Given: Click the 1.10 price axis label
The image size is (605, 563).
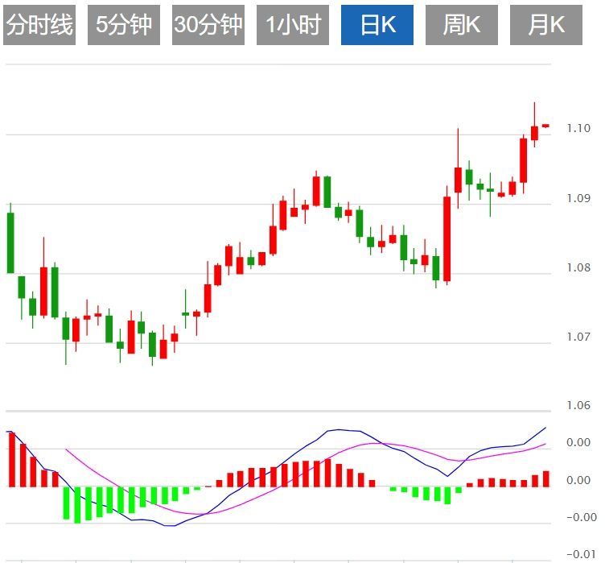Looking at the screenshot, I should (578, 128).
